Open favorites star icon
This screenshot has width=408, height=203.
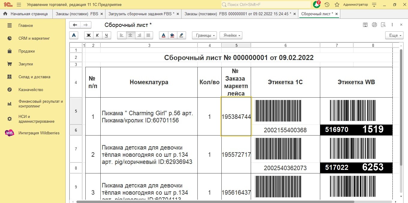(x=337, y=5)
